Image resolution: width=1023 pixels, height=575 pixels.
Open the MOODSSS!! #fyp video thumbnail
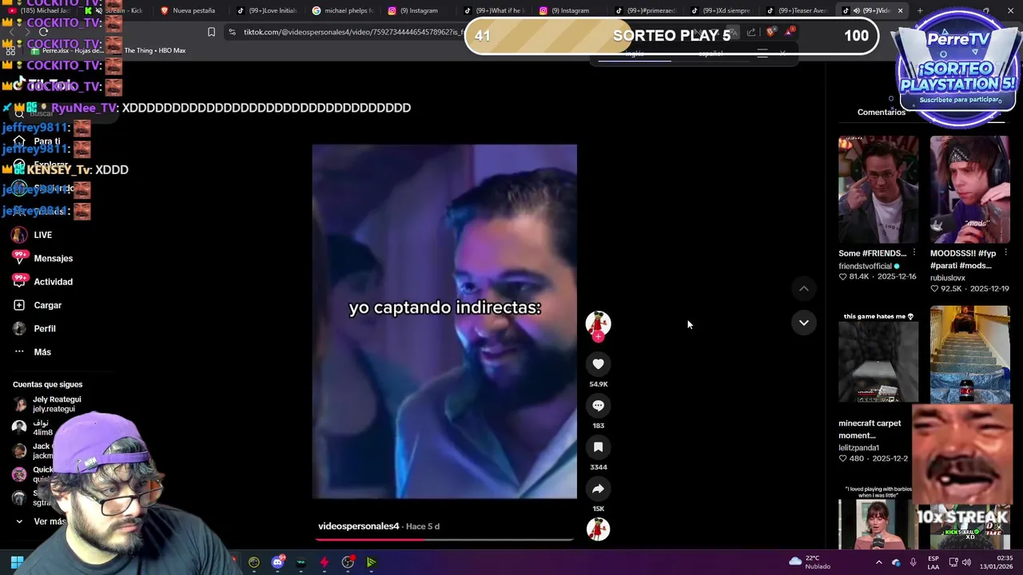(x=969, y=189)
